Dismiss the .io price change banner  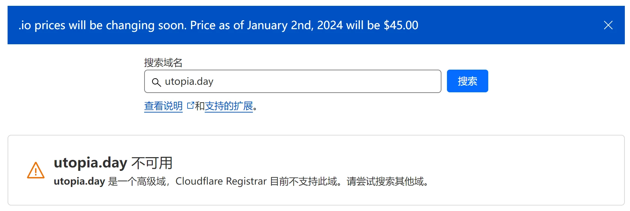coord(608,25)
